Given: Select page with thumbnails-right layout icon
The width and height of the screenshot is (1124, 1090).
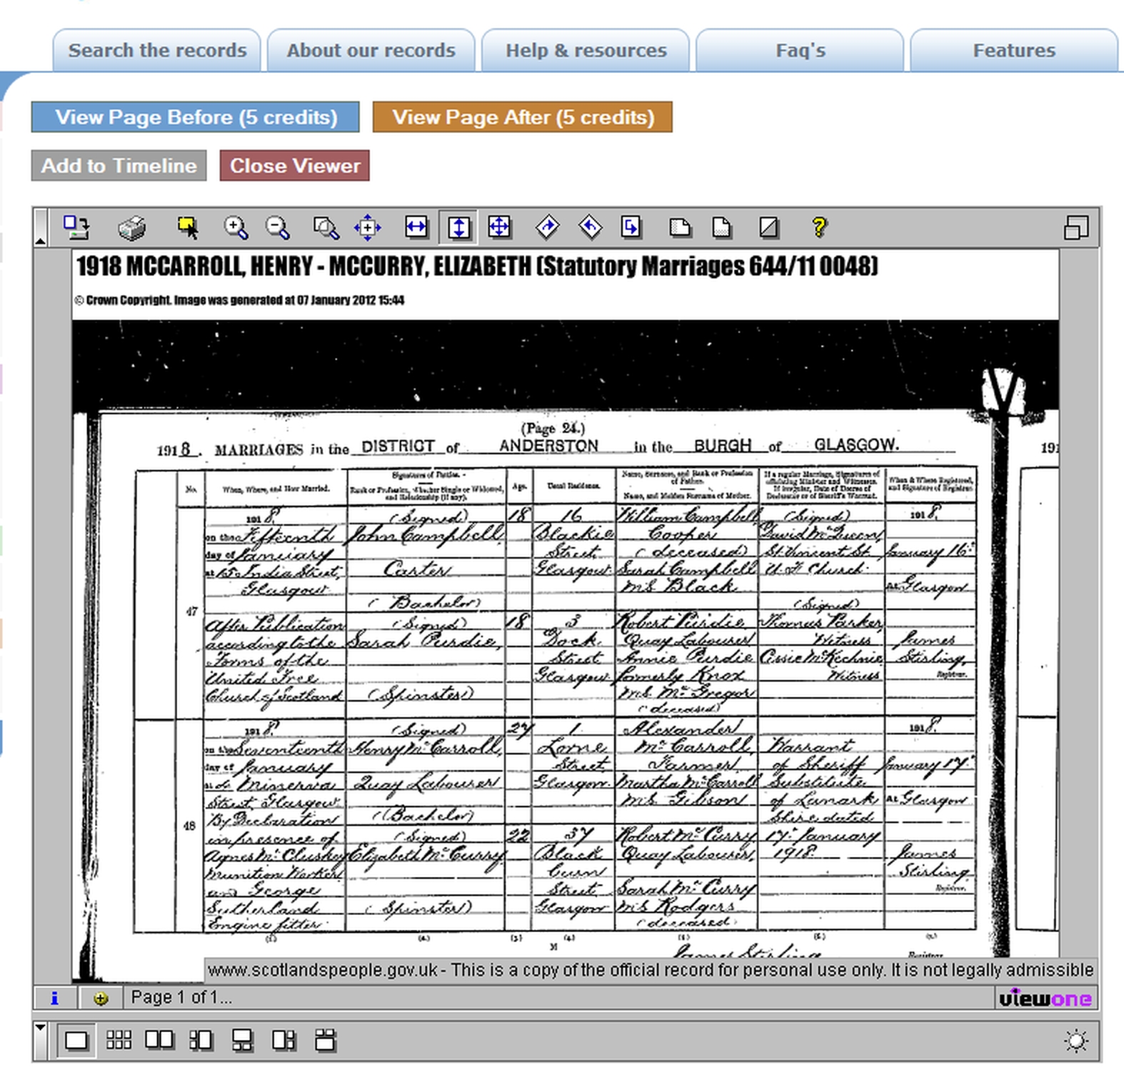Looking at the screenshot, I should [283, 1041].
